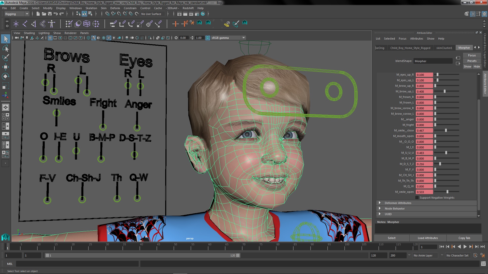Switch to the skinCluster1 tab
This screenshot has width=488, height=274.
click(444, 48)
